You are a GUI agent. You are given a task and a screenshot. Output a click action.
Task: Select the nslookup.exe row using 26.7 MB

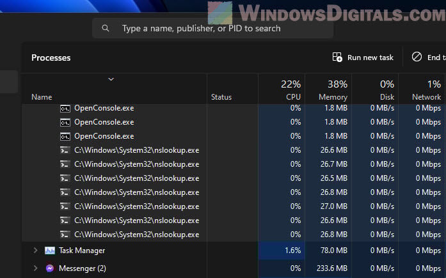(x=234, y=164)
